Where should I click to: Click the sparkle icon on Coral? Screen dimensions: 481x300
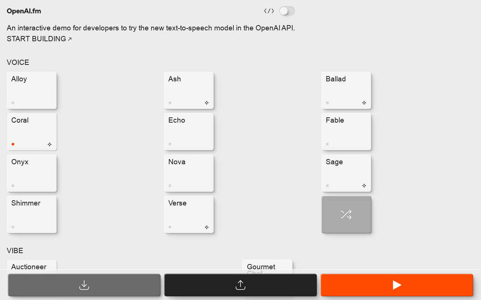coord(50,144)
